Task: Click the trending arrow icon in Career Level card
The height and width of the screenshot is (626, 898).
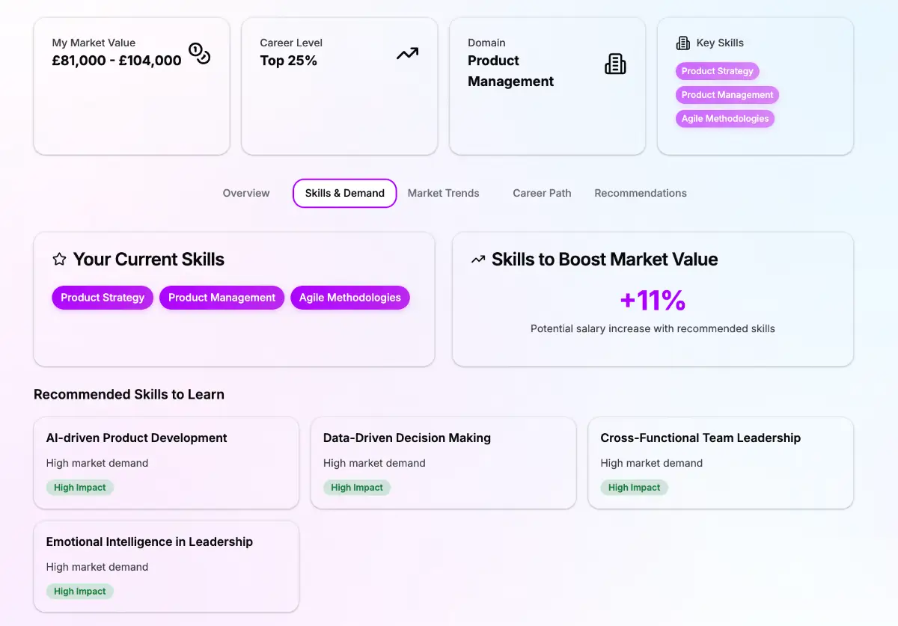Action: point(407,53)
